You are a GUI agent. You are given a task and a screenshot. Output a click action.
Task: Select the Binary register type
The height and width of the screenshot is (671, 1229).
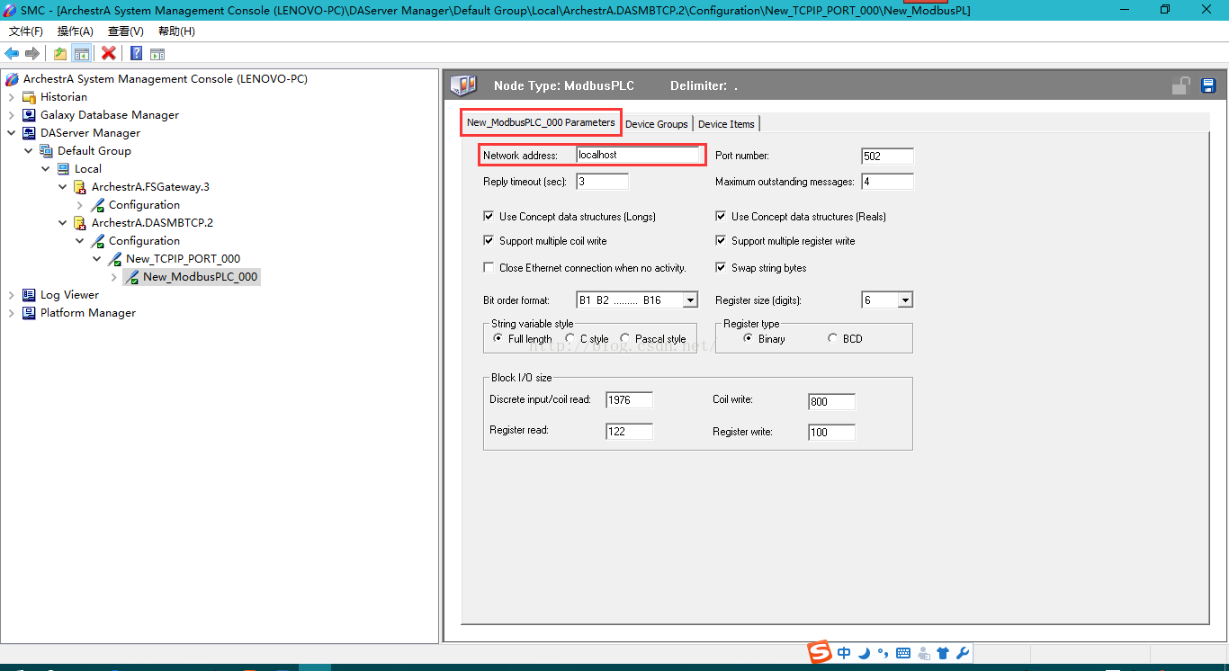[x=749, y=338]
